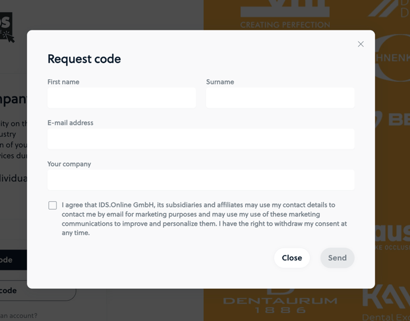Close the Request code dialog via X icon
The height and width of the screenshot is (321, 410).
[x=361, y=44]
